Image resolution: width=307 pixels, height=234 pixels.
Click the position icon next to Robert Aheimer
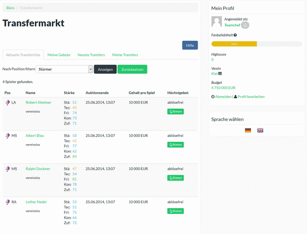[x=8, y=102]
